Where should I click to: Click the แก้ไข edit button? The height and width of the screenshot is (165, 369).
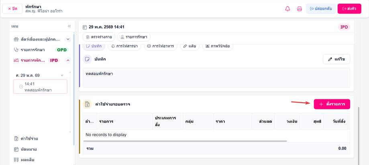tap(336, 59)
